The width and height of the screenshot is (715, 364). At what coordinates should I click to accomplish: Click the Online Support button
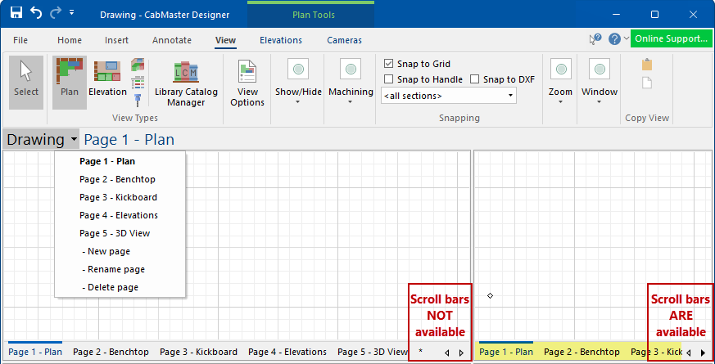[672, 38]
